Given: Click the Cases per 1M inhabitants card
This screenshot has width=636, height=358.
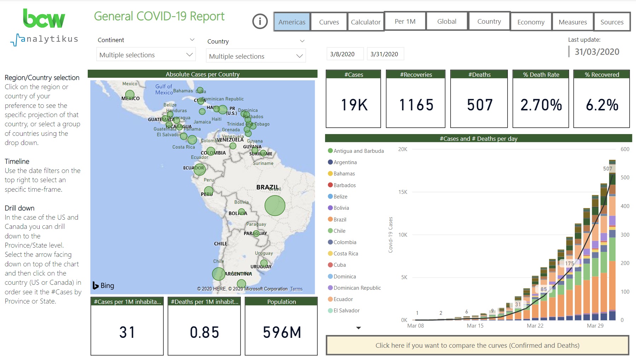Looking at the screenshot, I should [x=127, y=326].
